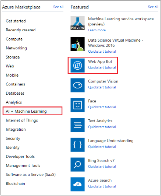Open the Face smiley icon

point(78,105)
